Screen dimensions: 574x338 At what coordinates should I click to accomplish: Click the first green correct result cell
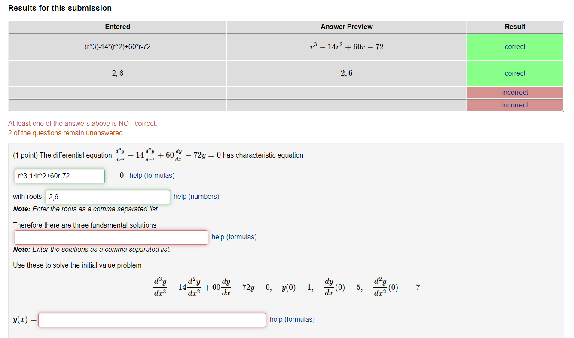[515, 46]
